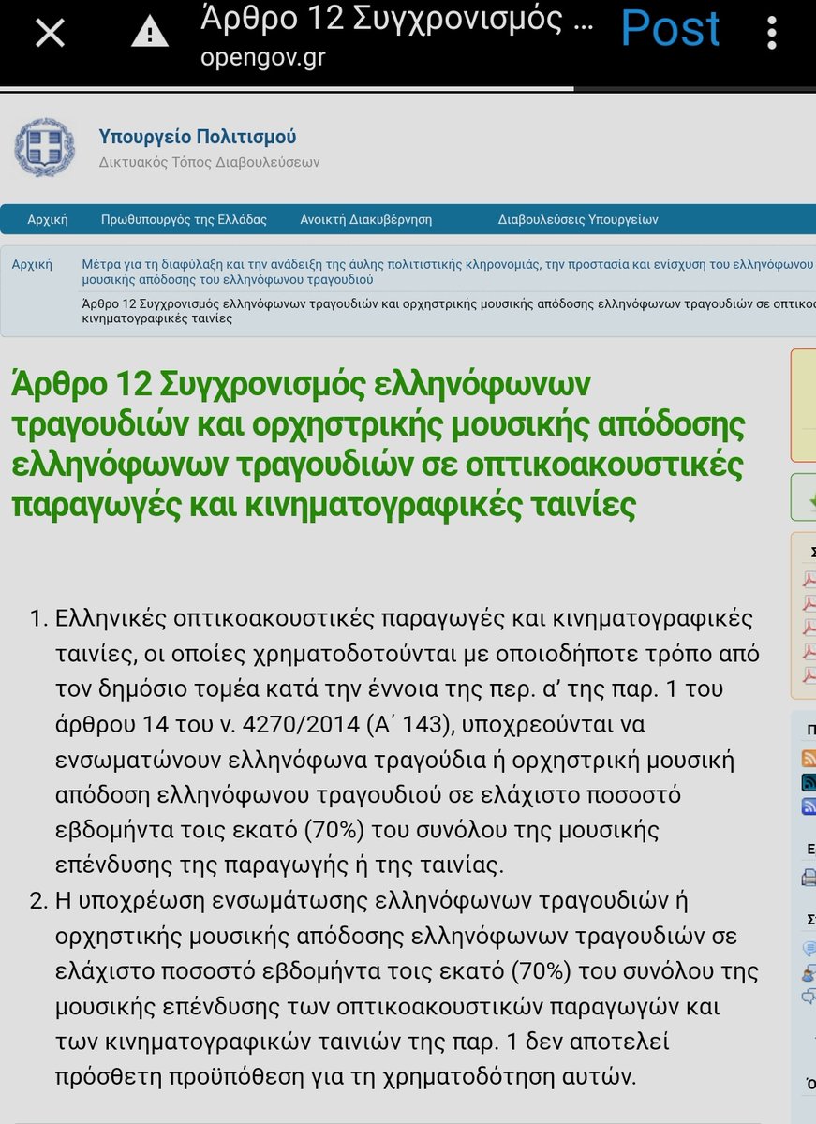Open the three-dot overflow menu
The height and width of the screenshot is (1124, 816).
coord(772,33)
